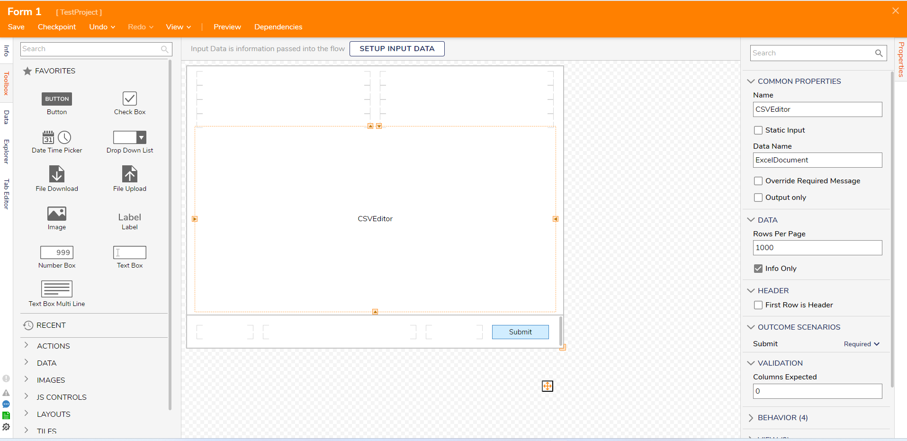This screenshot has width=907, height=441.
Task: Click the Recent history clock icon
Action: (28, 325)
